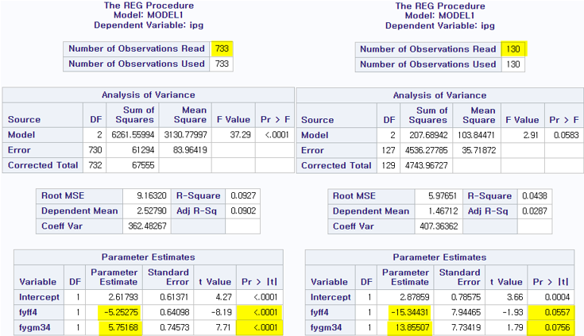Select Corrected Total sum of squares 67555

click(143, 165)
